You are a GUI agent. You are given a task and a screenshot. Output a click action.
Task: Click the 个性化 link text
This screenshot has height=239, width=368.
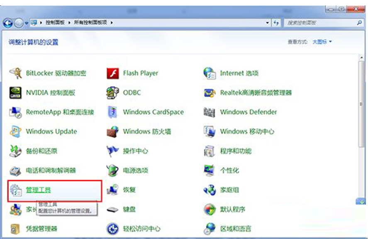point(229,171)
